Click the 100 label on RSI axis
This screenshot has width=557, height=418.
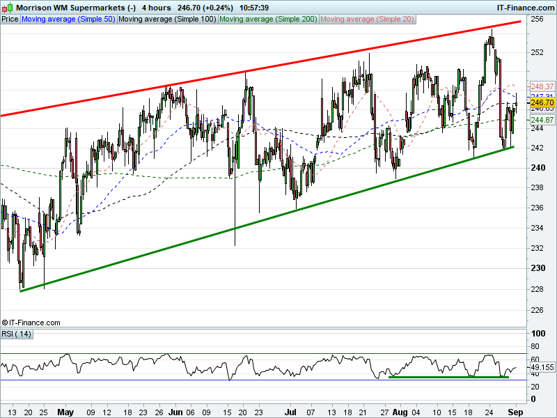coord(538,334)
